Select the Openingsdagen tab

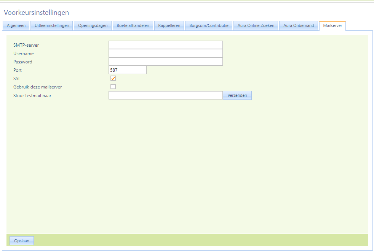coord(93,26)
